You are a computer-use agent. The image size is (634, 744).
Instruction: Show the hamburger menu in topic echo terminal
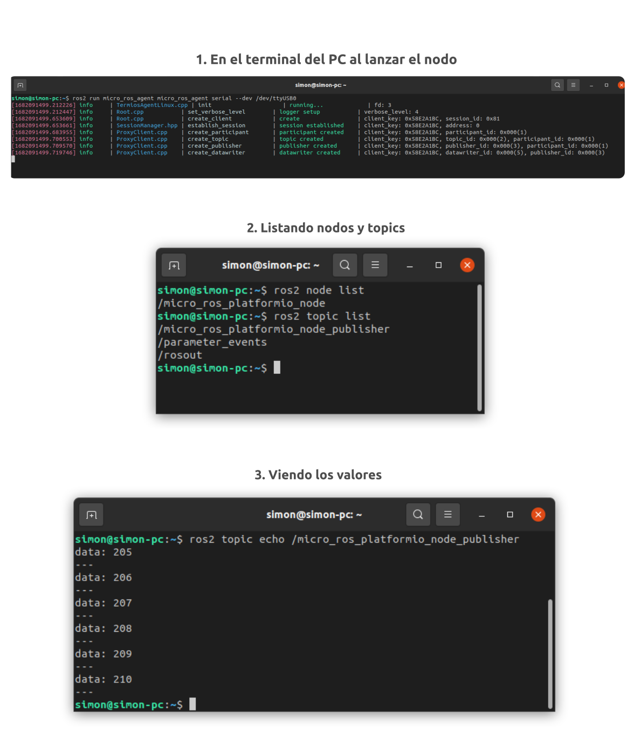447,515
